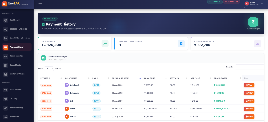Screen dimensions: 268x122
Task: Click the Payment Ledger rupee icon
Action: (253, 22)
